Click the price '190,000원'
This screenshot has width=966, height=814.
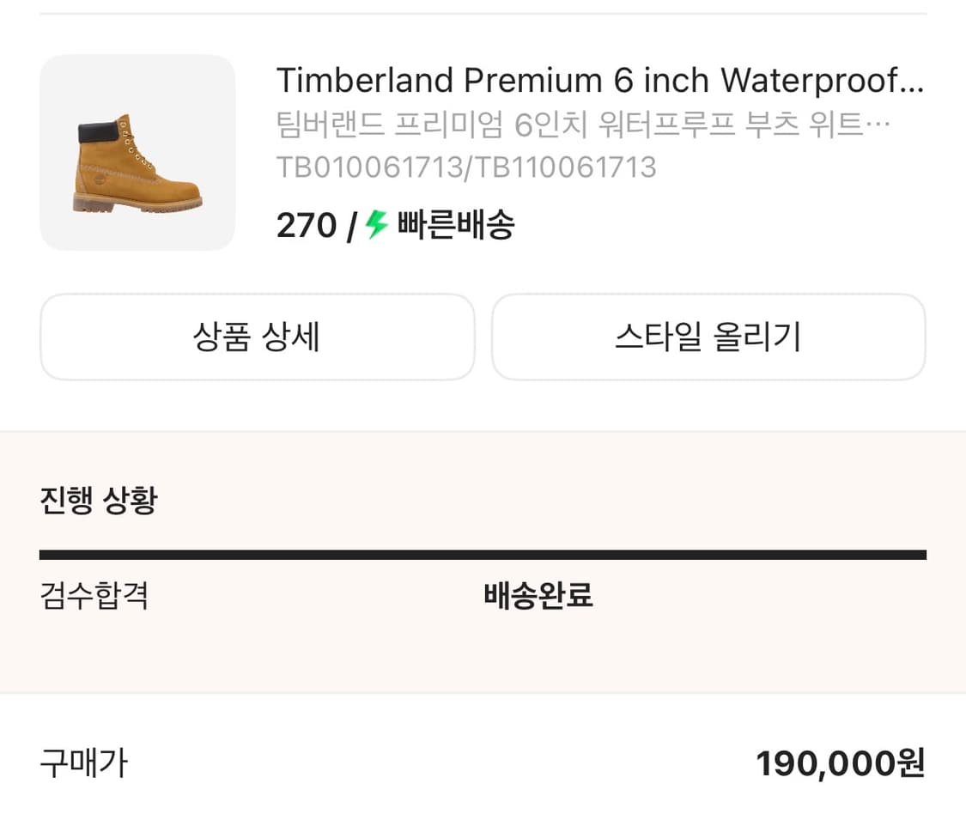(840, 762)
